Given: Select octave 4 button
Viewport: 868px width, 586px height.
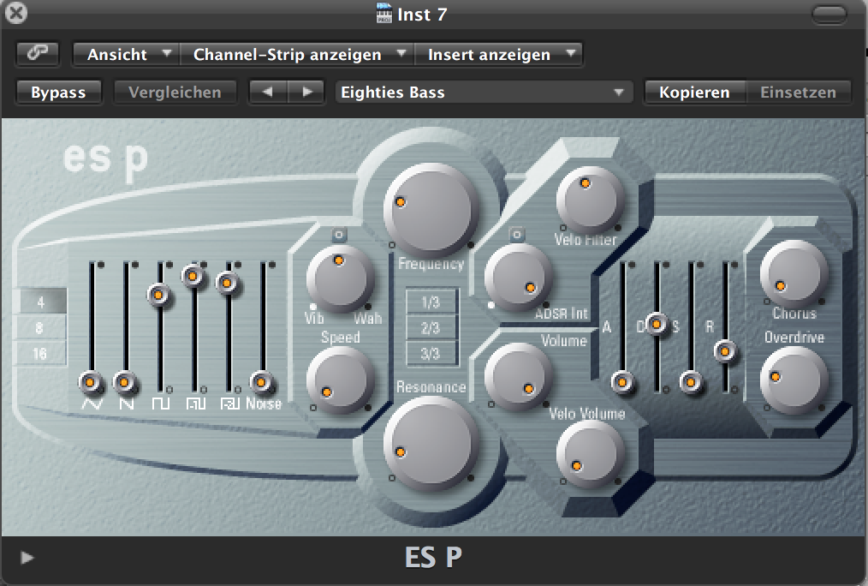Looking at the screenshot, I should pos(43,302).
